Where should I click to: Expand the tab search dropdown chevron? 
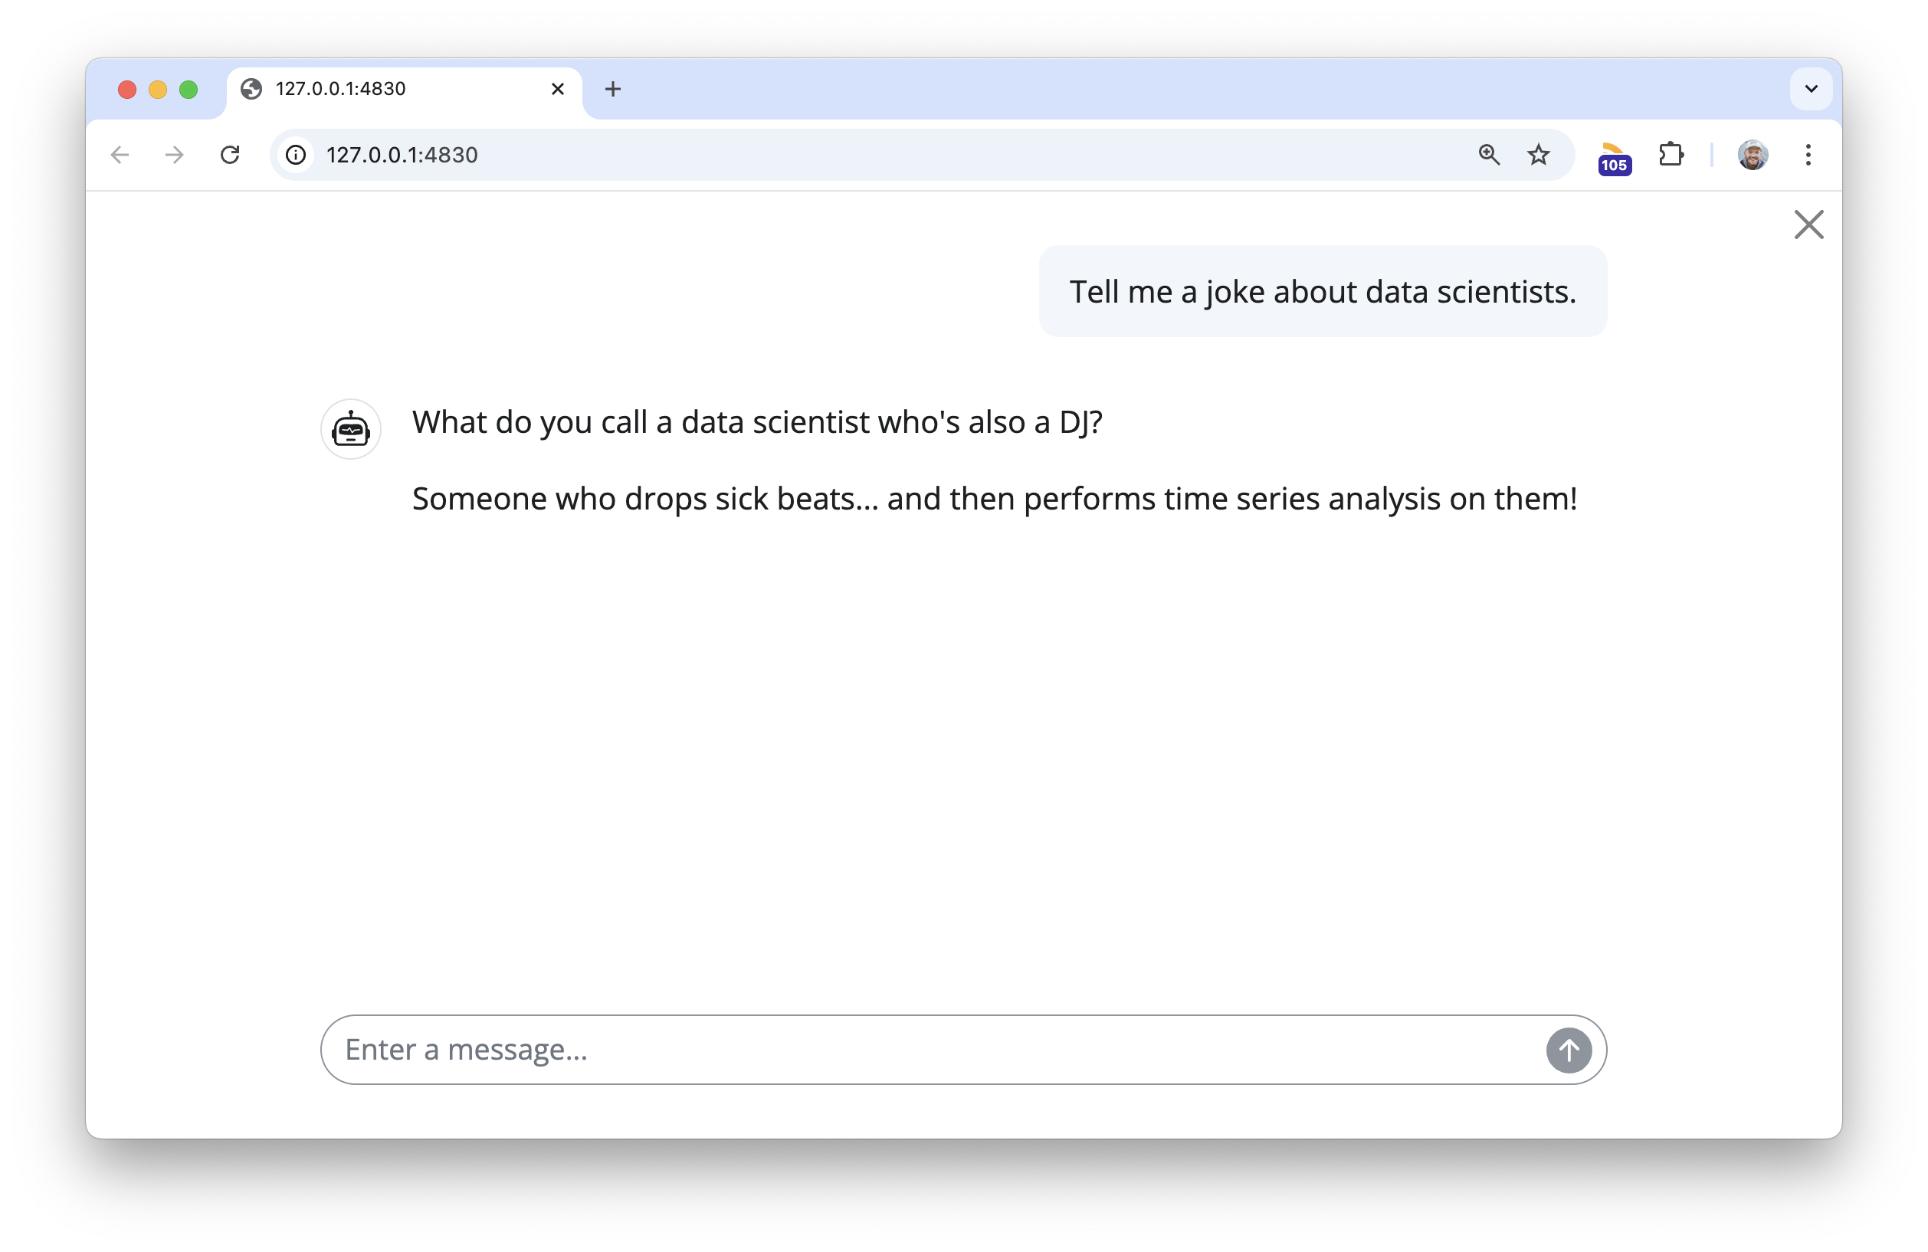[x=1812, y=89]
